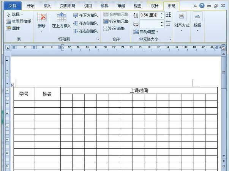Toggle 查看网格线
The width and height of the screenshot is (229, 171).
click(x=19, y=22)
